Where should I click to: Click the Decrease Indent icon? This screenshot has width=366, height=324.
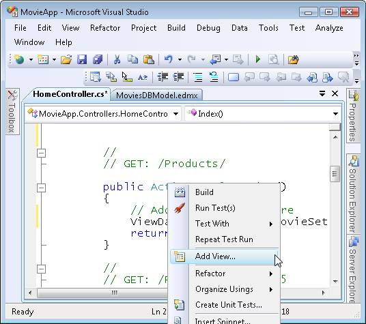(x=163, y=77)
